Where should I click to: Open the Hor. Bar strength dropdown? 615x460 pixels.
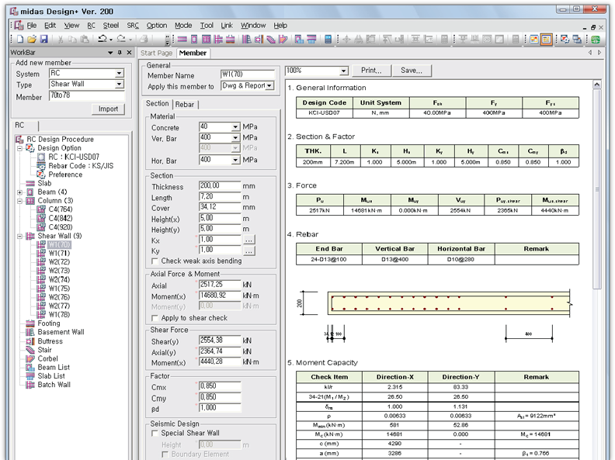235,161
